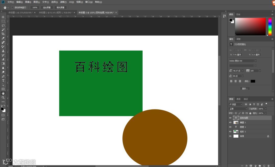Click the 矩形 1 layer thumbnail
Viewport: 275px width, 167px height.
[236, 131]
